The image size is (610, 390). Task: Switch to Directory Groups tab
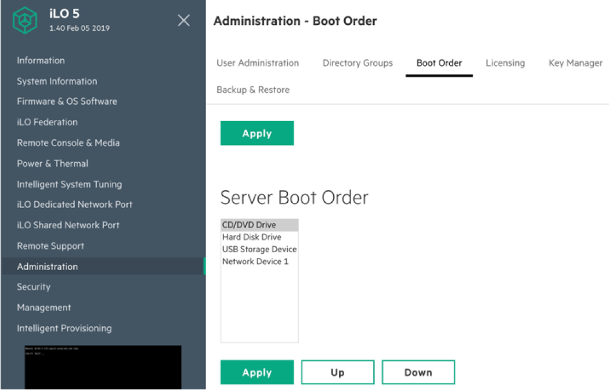358,63
